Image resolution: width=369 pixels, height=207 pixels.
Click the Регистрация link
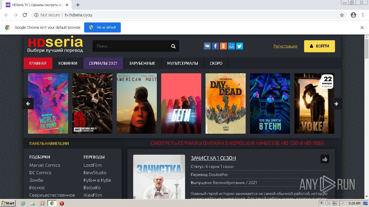(285, 46)
